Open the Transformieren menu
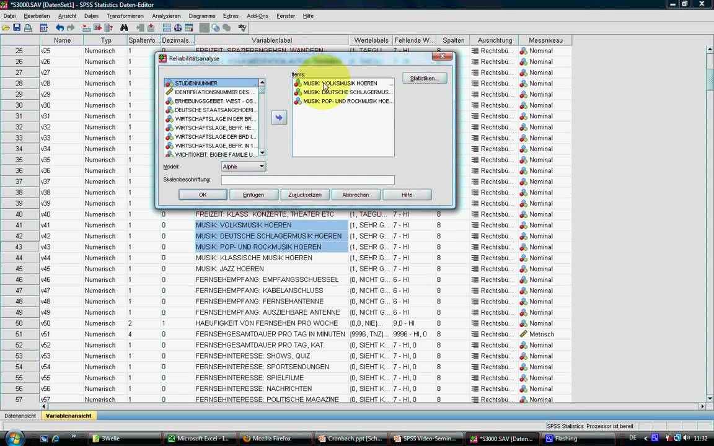The height and width of the screenshot is (446, 714). point(125,16)
